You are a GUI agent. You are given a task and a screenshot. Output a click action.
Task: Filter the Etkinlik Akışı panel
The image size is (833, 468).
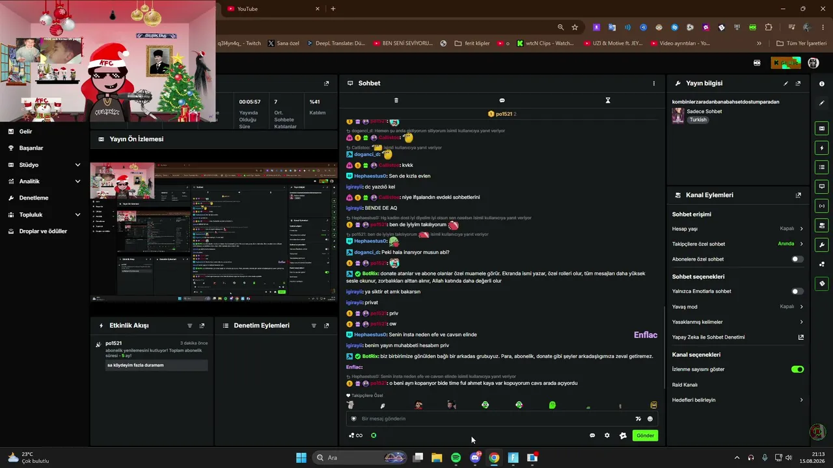(190, 326)
